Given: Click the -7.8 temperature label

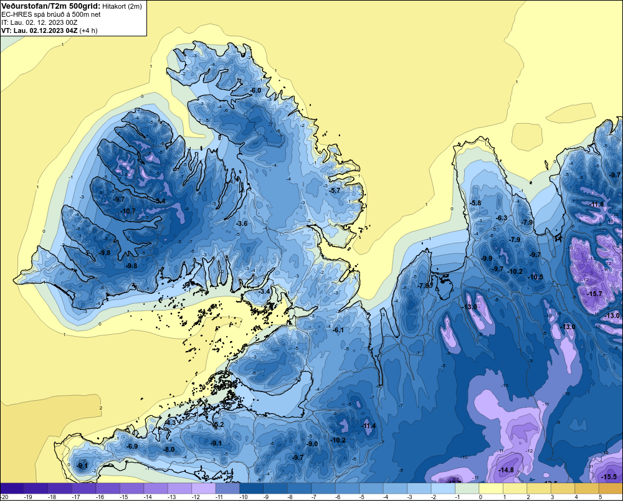Looking at the screenshot, I should [424, 286].
